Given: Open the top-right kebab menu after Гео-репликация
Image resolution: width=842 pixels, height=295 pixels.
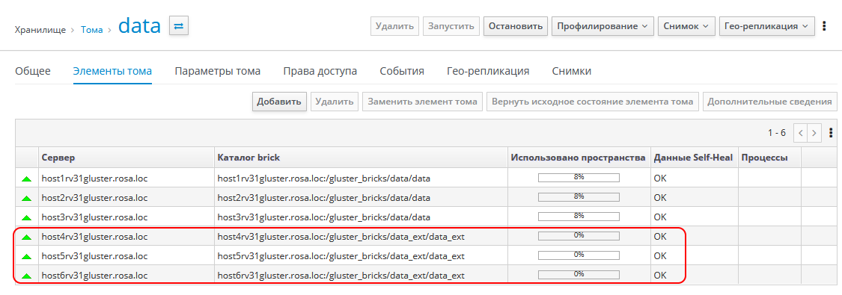Looking at the screenshot, I should tap(825, 25).
